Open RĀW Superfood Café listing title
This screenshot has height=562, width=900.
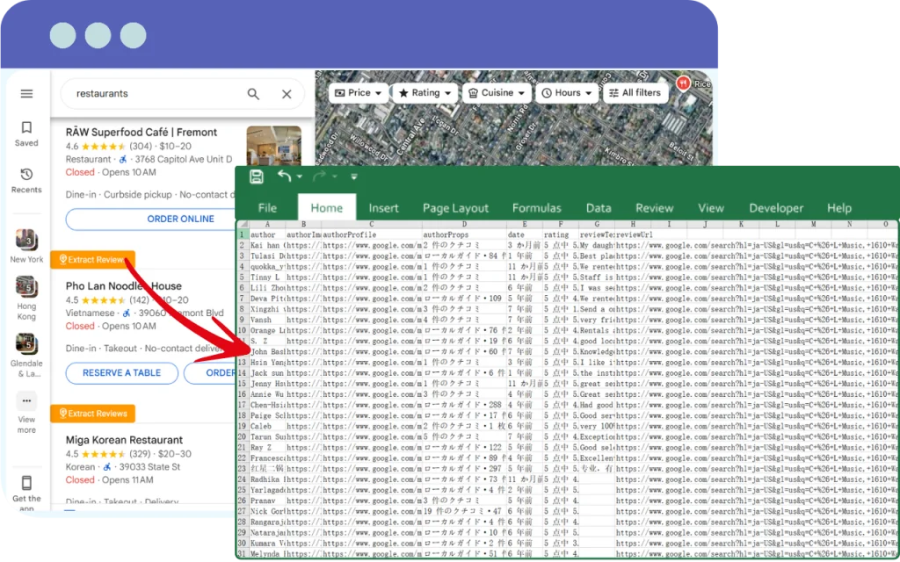pos(142,133)
